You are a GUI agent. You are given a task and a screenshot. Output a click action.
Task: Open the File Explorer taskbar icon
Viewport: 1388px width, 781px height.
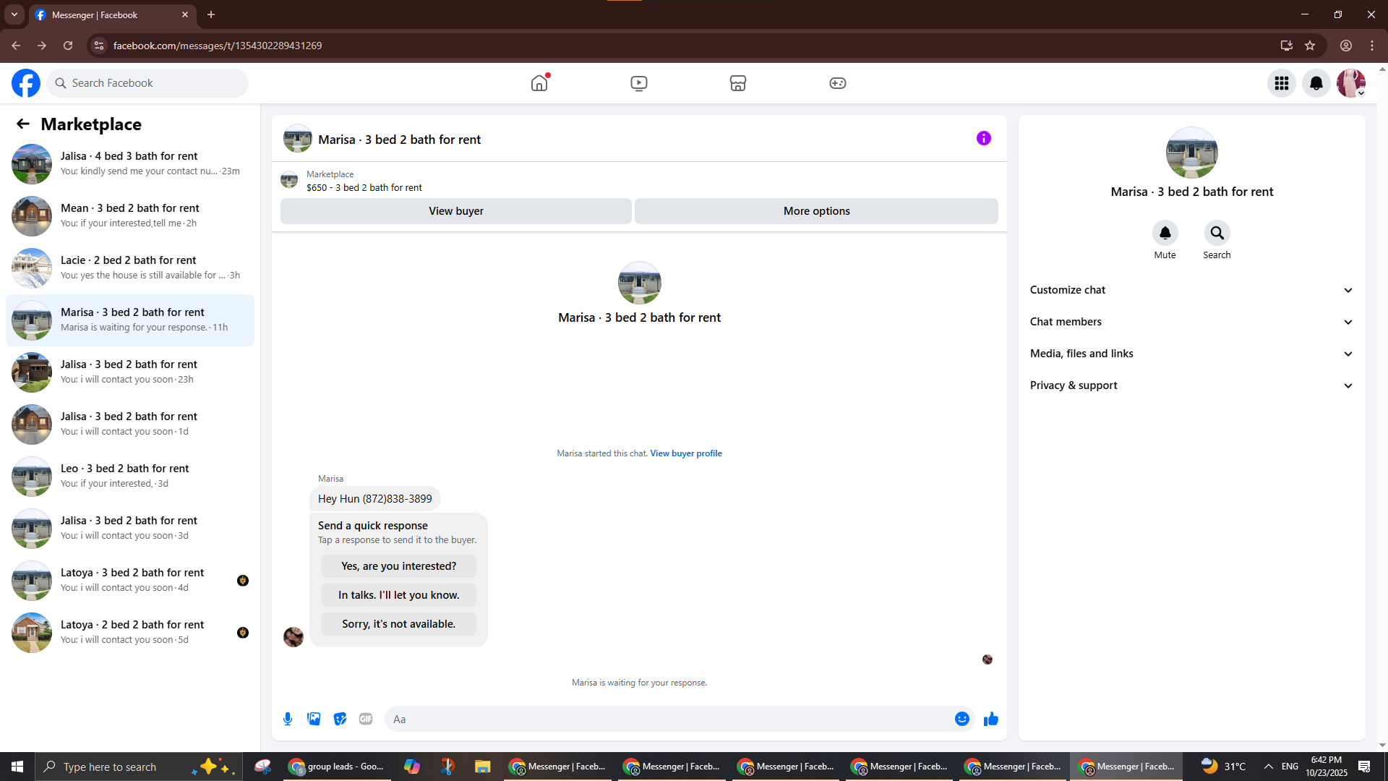(482, 767)
